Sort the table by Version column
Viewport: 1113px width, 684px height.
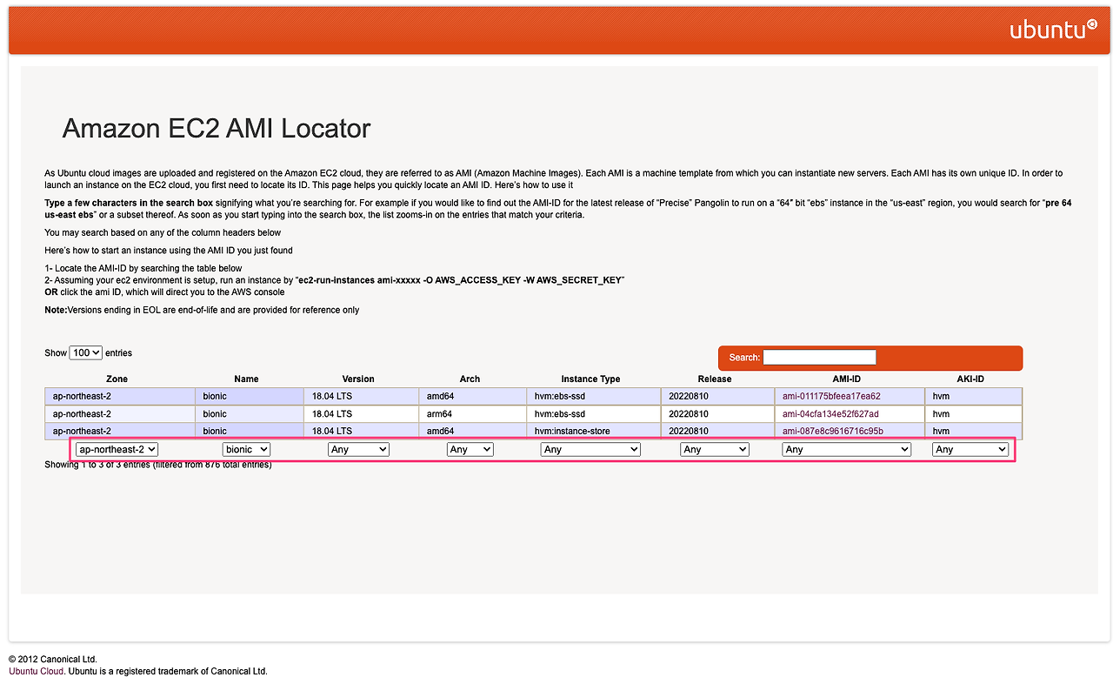358,379
